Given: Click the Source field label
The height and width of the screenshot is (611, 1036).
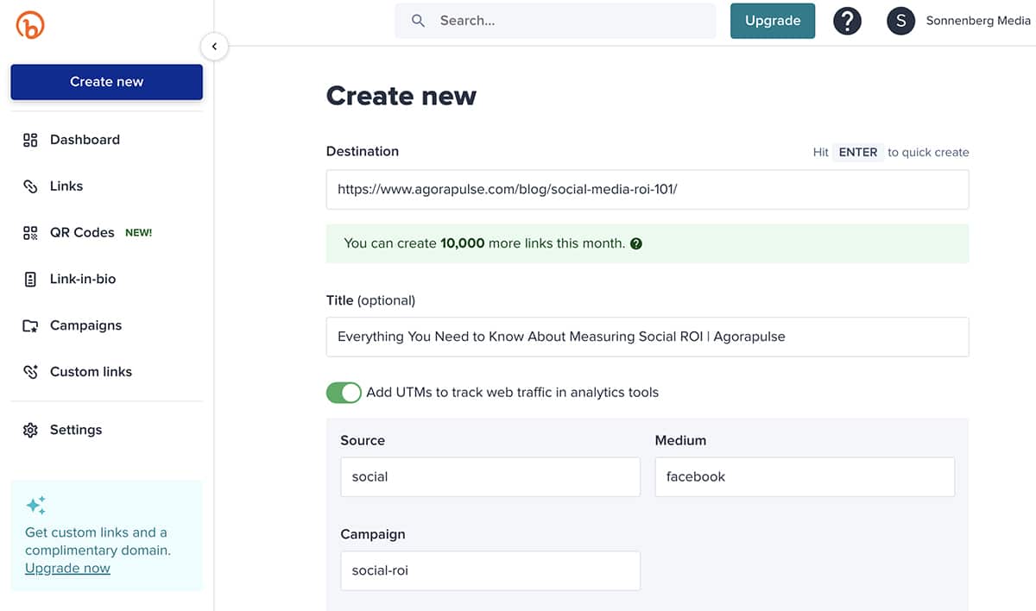Looking at the screenshot, I should tap(363, 440).
